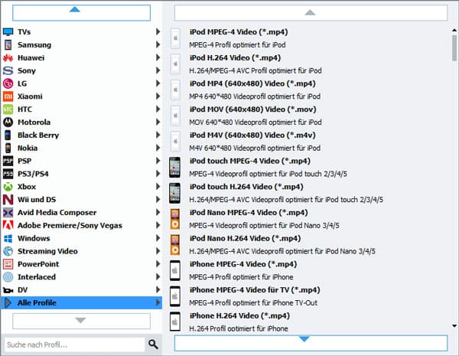The height and width of the screenshot is (356, 459).
Task: Select iPhone H.264 Video (*.mp4) profile
Action: (309, 322)
